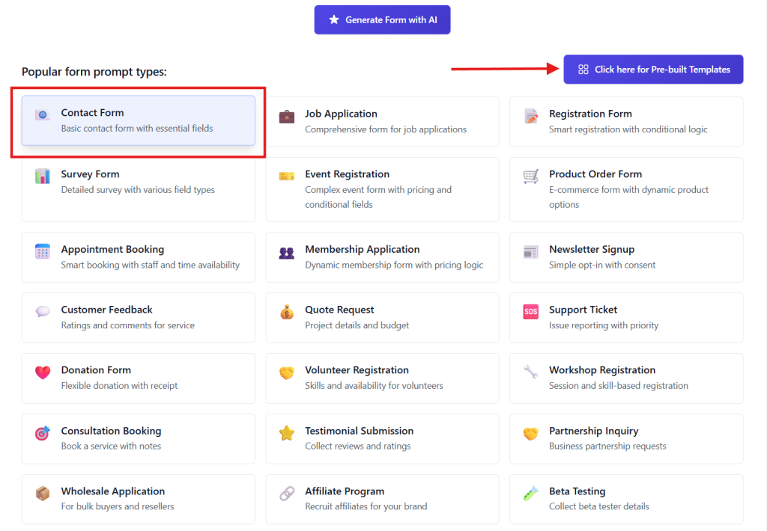Click 'Business partnership requests' description

tap(607, 446)
